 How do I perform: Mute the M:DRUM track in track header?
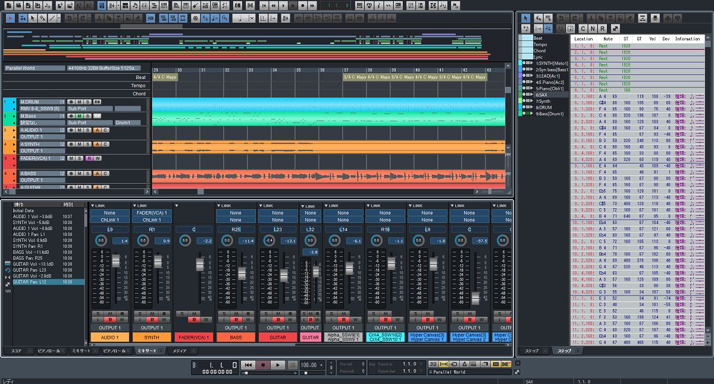point(79,102)
